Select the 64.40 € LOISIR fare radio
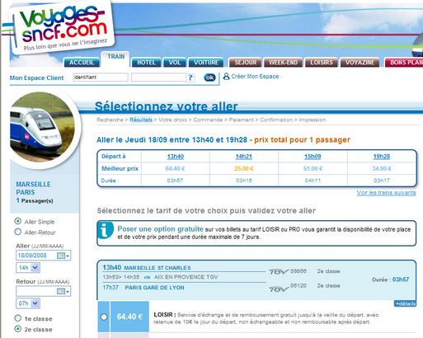The width and height of the screenshot is (423, 338). (104, 317)
